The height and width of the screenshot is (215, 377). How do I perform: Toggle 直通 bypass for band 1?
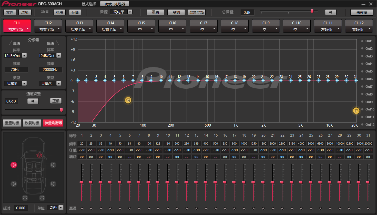pyautogui.click(x=82, y=208)
